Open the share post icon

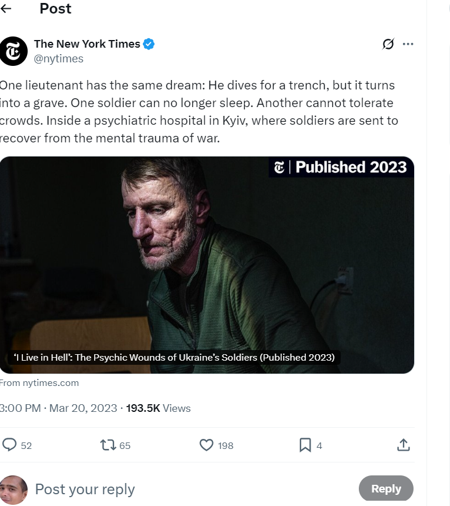point(404,445)
